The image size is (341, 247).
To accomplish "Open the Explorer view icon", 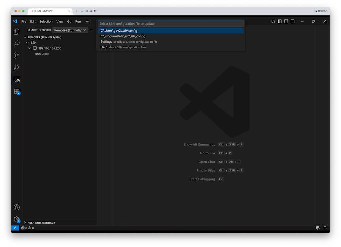I will point(16,31).
